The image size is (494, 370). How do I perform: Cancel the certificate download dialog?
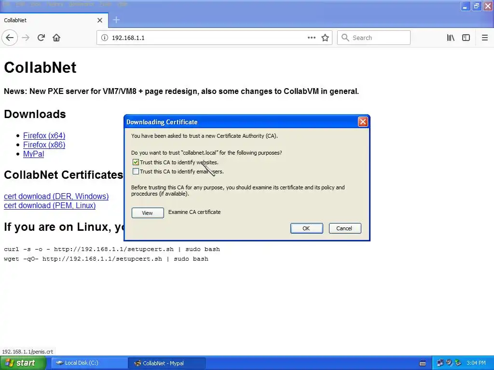point(345,228)
